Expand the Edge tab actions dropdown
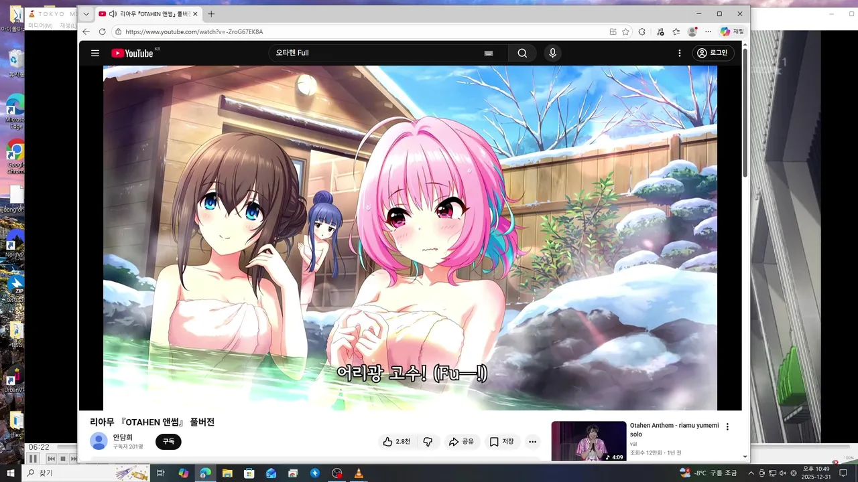Screen dimensions: 858x482 click(86, 14)
